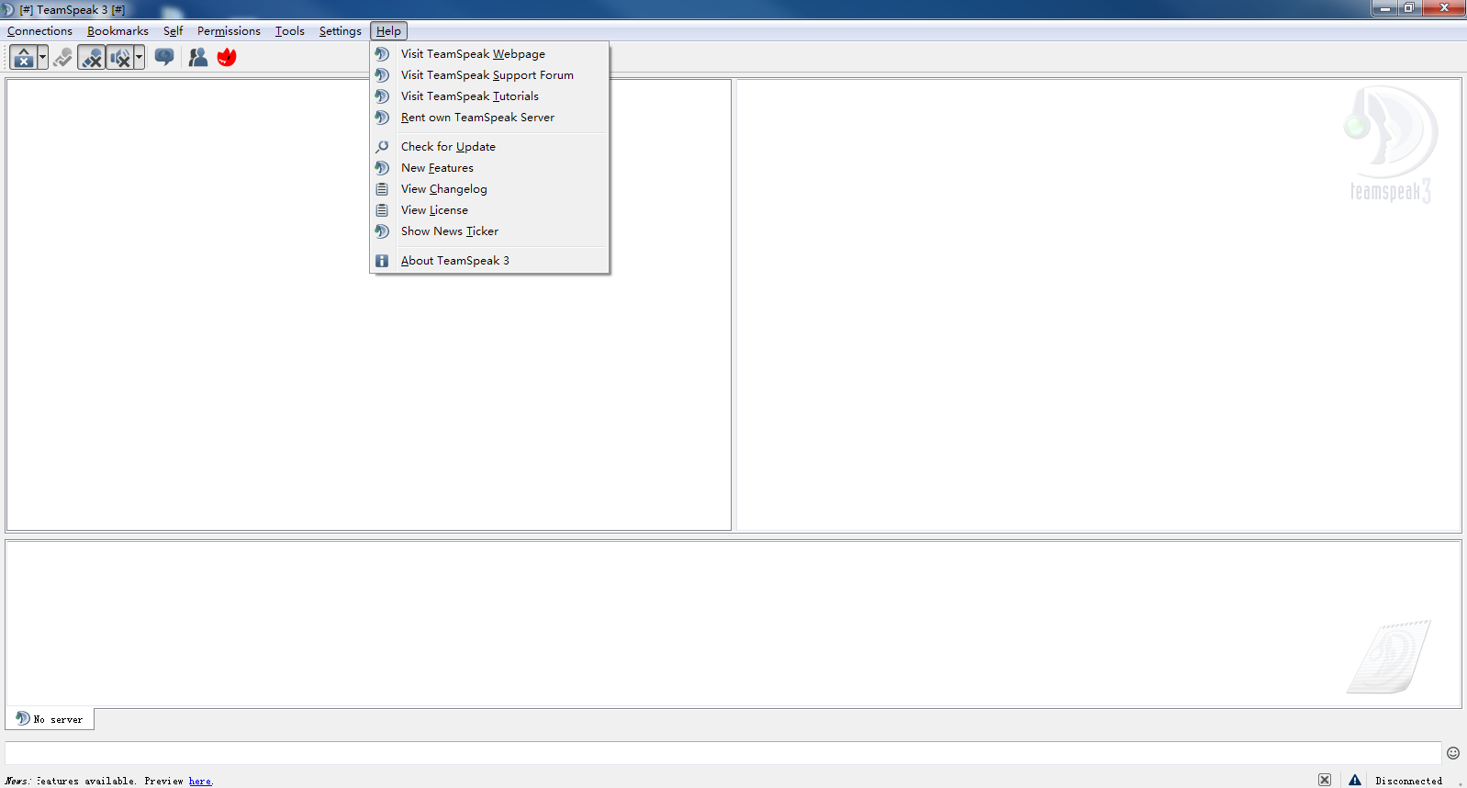Click the Activate Microphone toolbar icon
This screenshot has height=788, width=1467.
click(x=62, y=58)
